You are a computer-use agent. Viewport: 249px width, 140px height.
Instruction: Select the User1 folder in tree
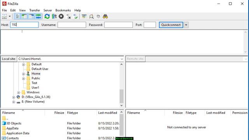point(35,87)
